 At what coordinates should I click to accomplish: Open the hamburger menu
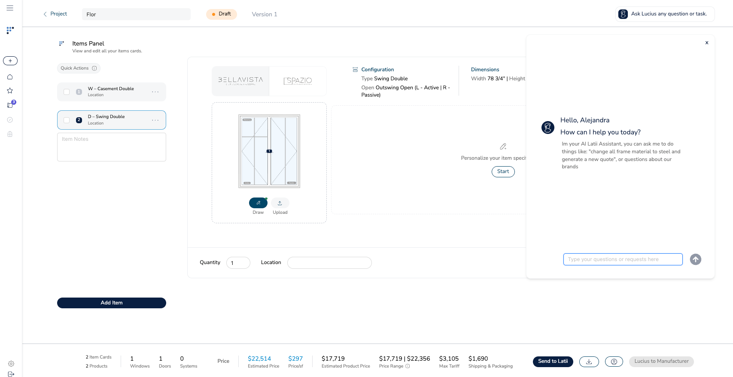click(x=10, y=8)
